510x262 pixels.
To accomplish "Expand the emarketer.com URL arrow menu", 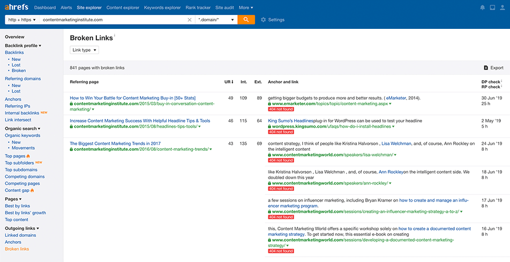I will pyautogui.click(x=390, y=104).
